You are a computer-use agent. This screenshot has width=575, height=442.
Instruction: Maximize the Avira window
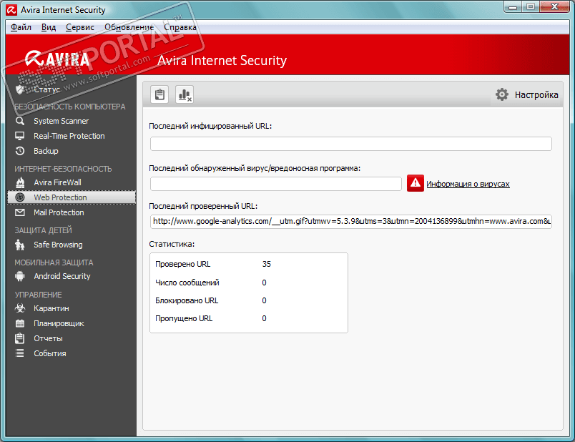click(x=530, y=7)
